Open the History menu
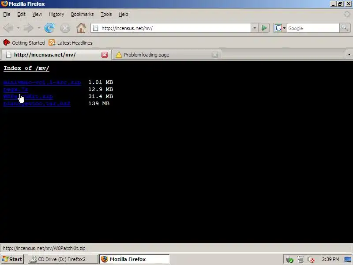The image size is (353, 265). tap(56, 14)
